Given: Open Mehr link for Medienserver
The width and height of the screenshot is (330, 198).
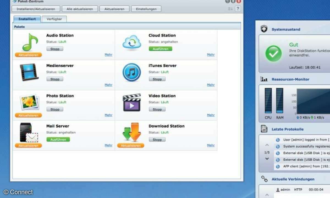Looking at the screenshot, I should (108, 85).
